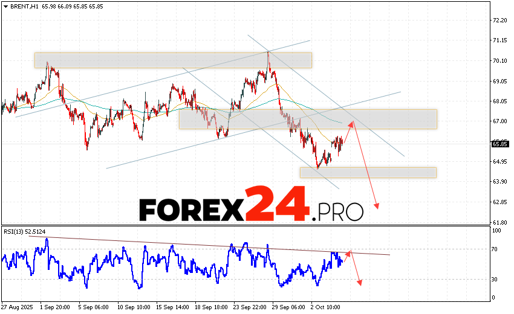The width and height of the screenshot is (514, 314).
Task: Select the current price tag 65.85
Action: click(499, 144)
